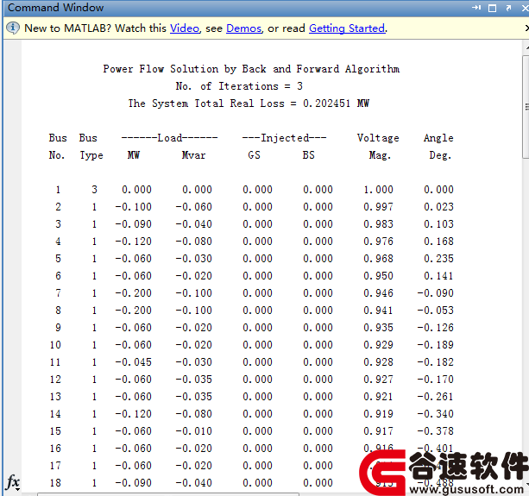Click the total real loss value 0.202451
Image resolution: width=529 pixels, height=496 pixels.
326,104
